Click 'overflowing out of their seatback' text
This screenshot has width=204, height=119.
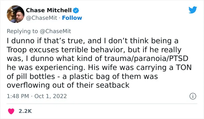pos(68,85)
